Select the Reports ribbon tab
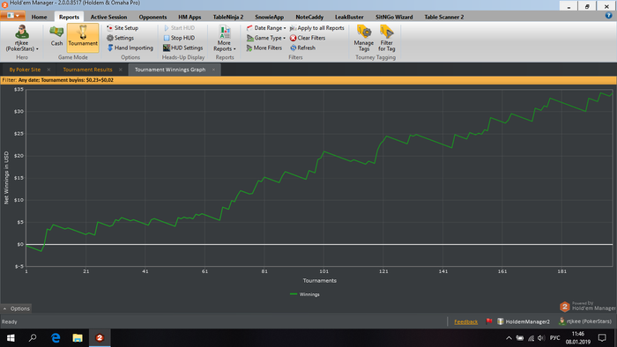Viewport: 617px width, 347px height. tap(69, 17)
